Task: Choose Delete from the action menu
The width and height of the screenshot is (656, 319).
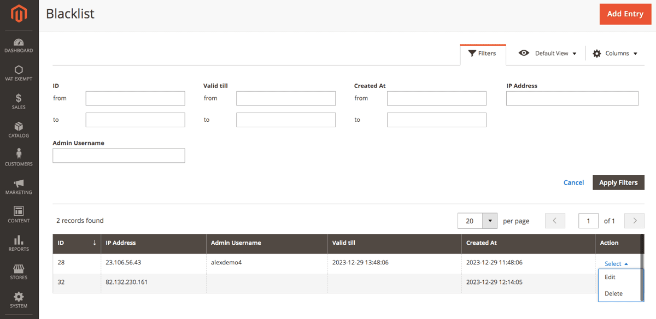Action: (x=613, y=293)
